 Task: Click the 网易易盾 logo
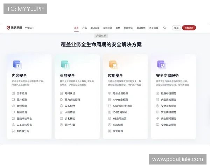coord(14,28)
